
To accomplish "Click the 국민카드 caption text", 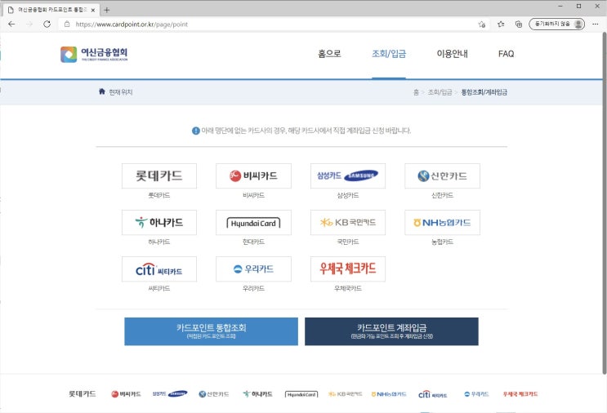I will 348,242.
